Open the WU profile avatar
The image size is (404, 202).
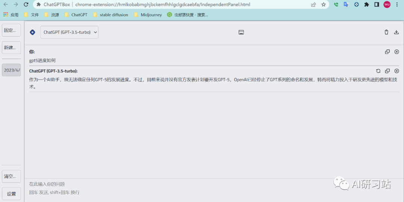point(387,4)
